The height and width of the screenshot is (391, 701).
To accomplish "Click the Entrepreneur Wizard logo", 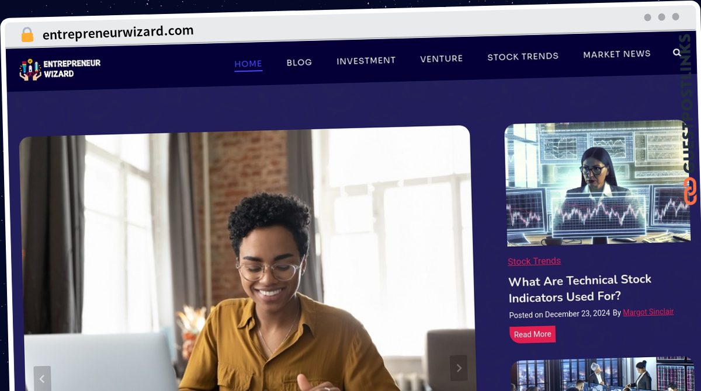I will (x=60, y=69).
